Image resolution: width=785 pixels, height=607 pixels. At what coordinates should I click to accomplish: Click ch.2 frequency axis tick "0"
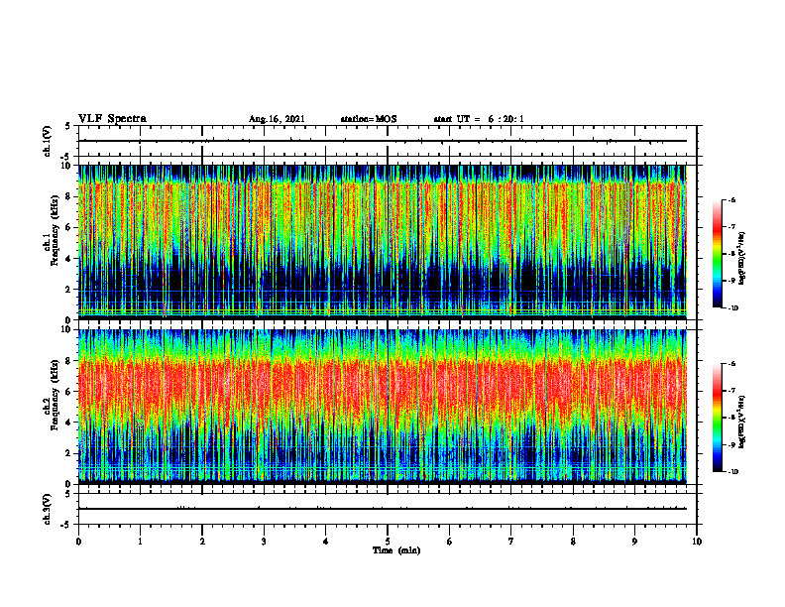click(x=69, y=484)
